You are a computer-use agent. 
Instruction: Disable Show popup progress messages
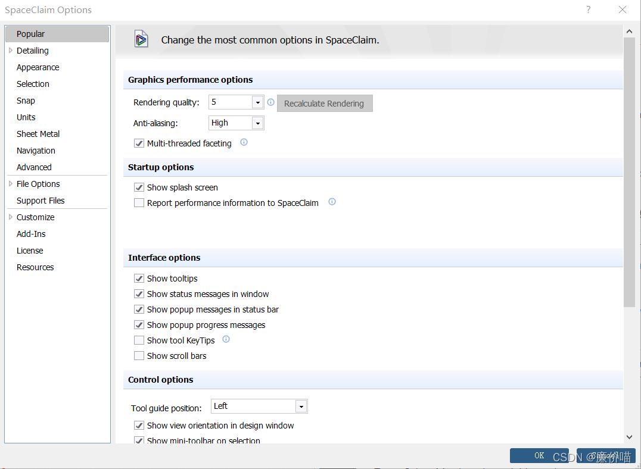[x=139, y=325]
